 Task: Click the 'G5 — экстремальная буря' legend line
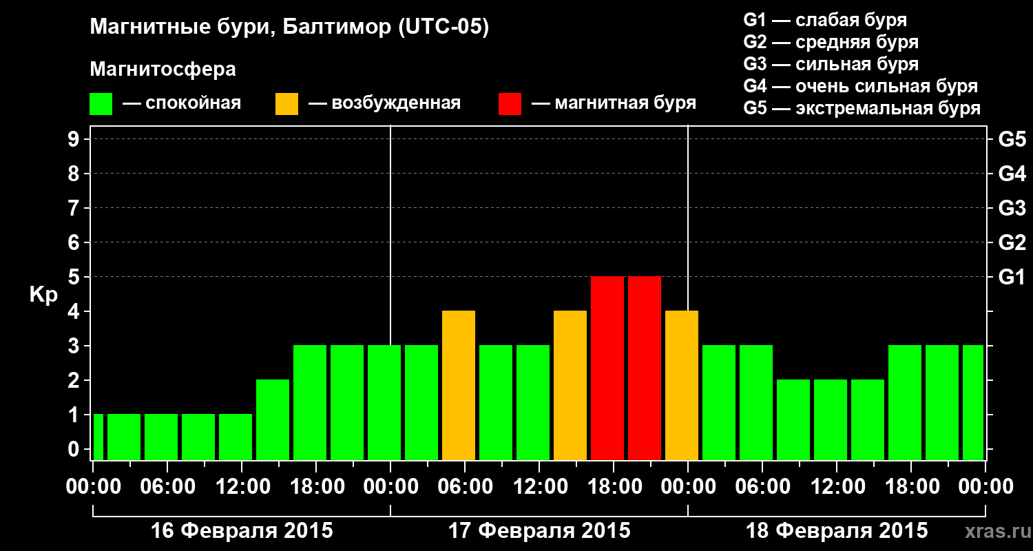(862, 108)
